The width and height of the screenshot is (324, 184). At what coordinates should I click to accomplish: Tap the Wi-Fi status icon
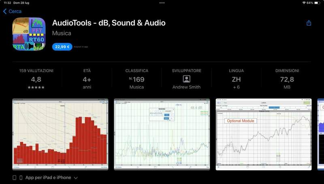304,3
